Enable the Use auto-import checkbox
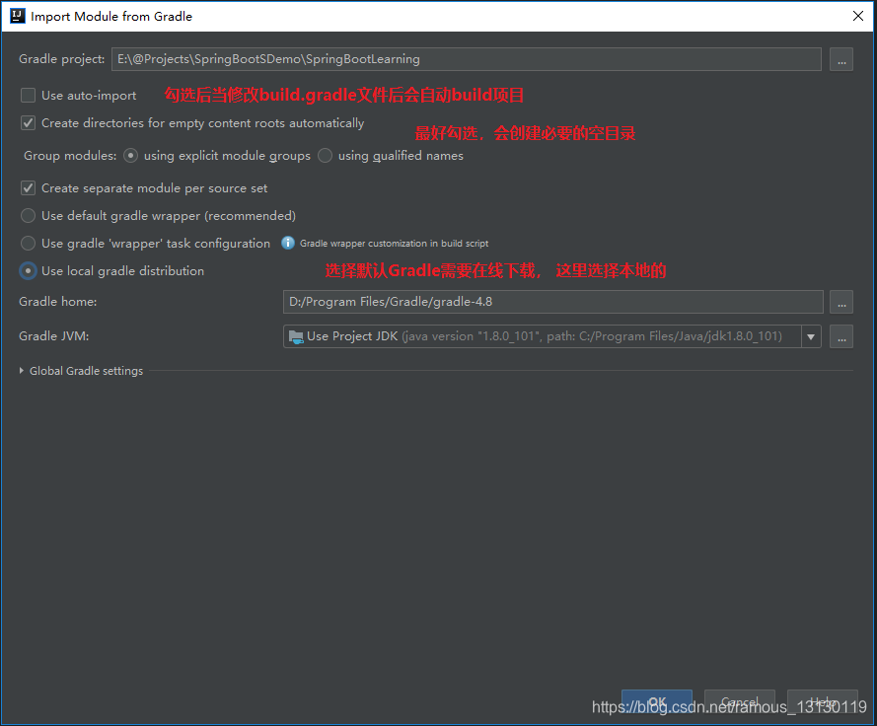This screenshot has height=726, width=877. [28, 95]
